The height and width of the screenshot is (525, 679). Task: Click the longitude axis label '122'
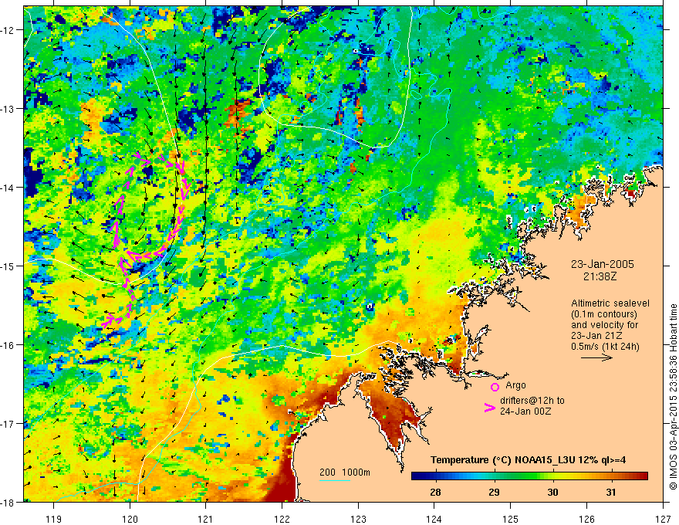[x=282, y=520]
